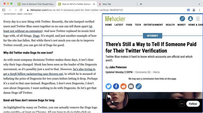Share the article on Facebook
The width and height of the screenshot is (203, 113).
pos(116,87)
